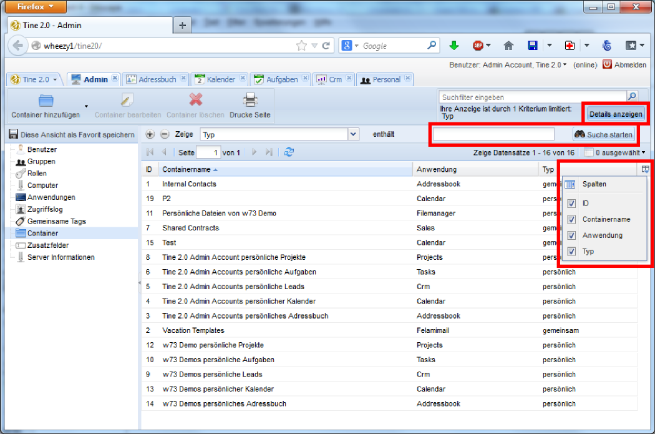Click the Firefox home icon
This screenshot has height=434, width=655.
pyautogui.click(x=508, y=46)
